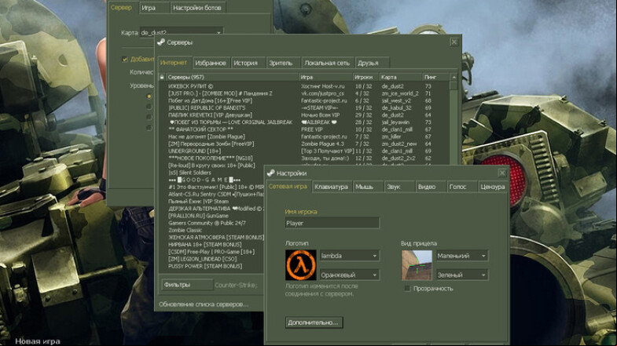
Task: Select the Сетевая игра tab
Action: click(x=288, y=187)
